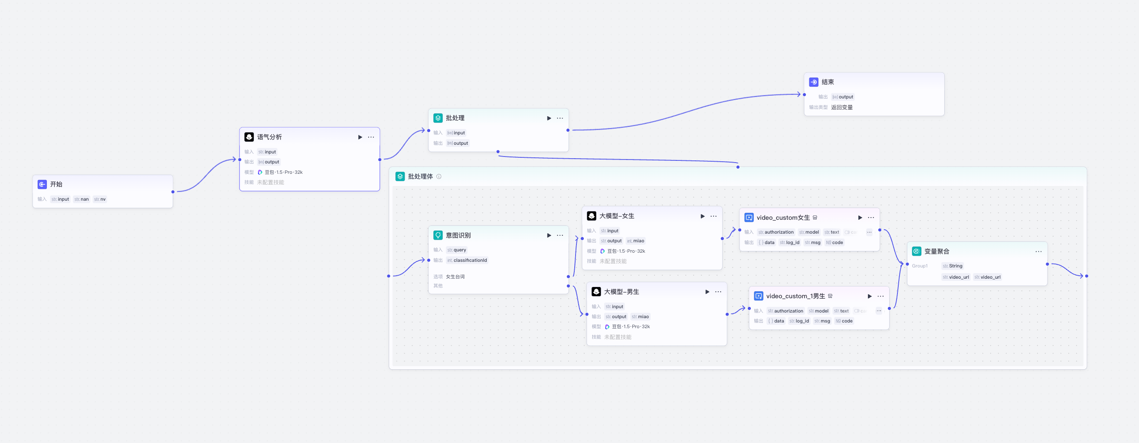Click the 批处理 node icon
Image resolution: width=1139 pixels, height=443 pixels.
(438, 118)
